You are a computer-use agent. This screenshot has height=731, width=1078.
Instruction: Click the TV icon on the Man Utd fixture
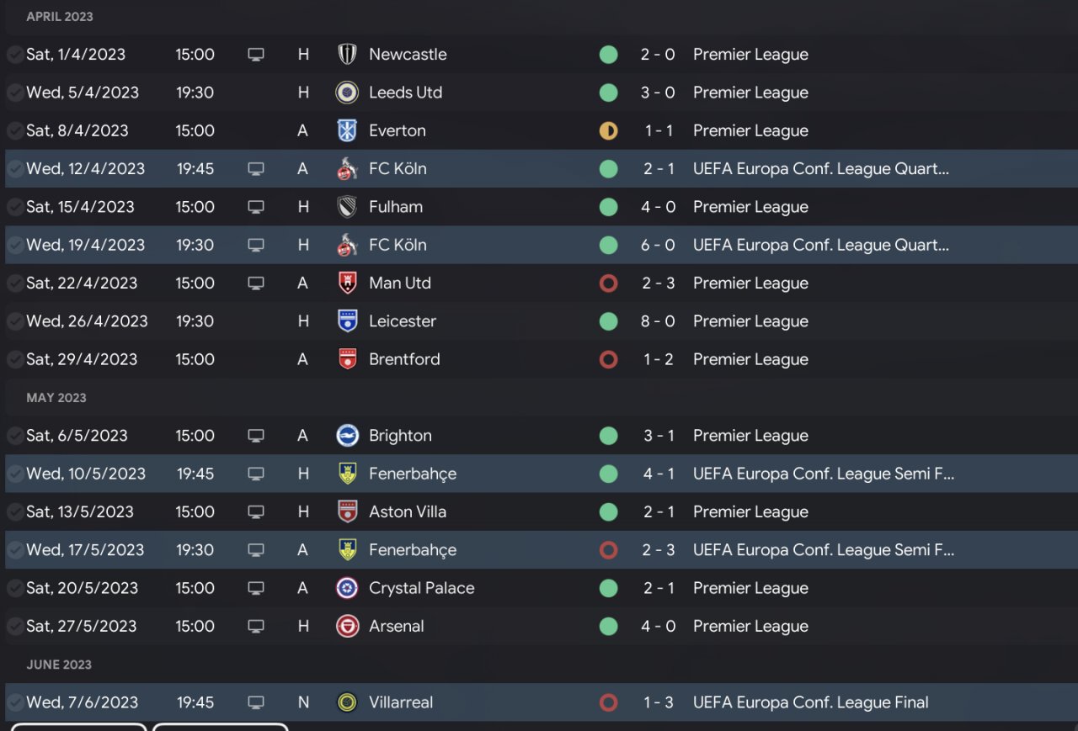256,283
